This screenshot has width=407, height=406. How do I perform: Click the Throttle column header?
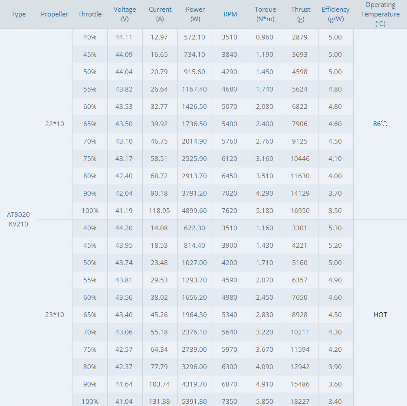click(90, 14)
